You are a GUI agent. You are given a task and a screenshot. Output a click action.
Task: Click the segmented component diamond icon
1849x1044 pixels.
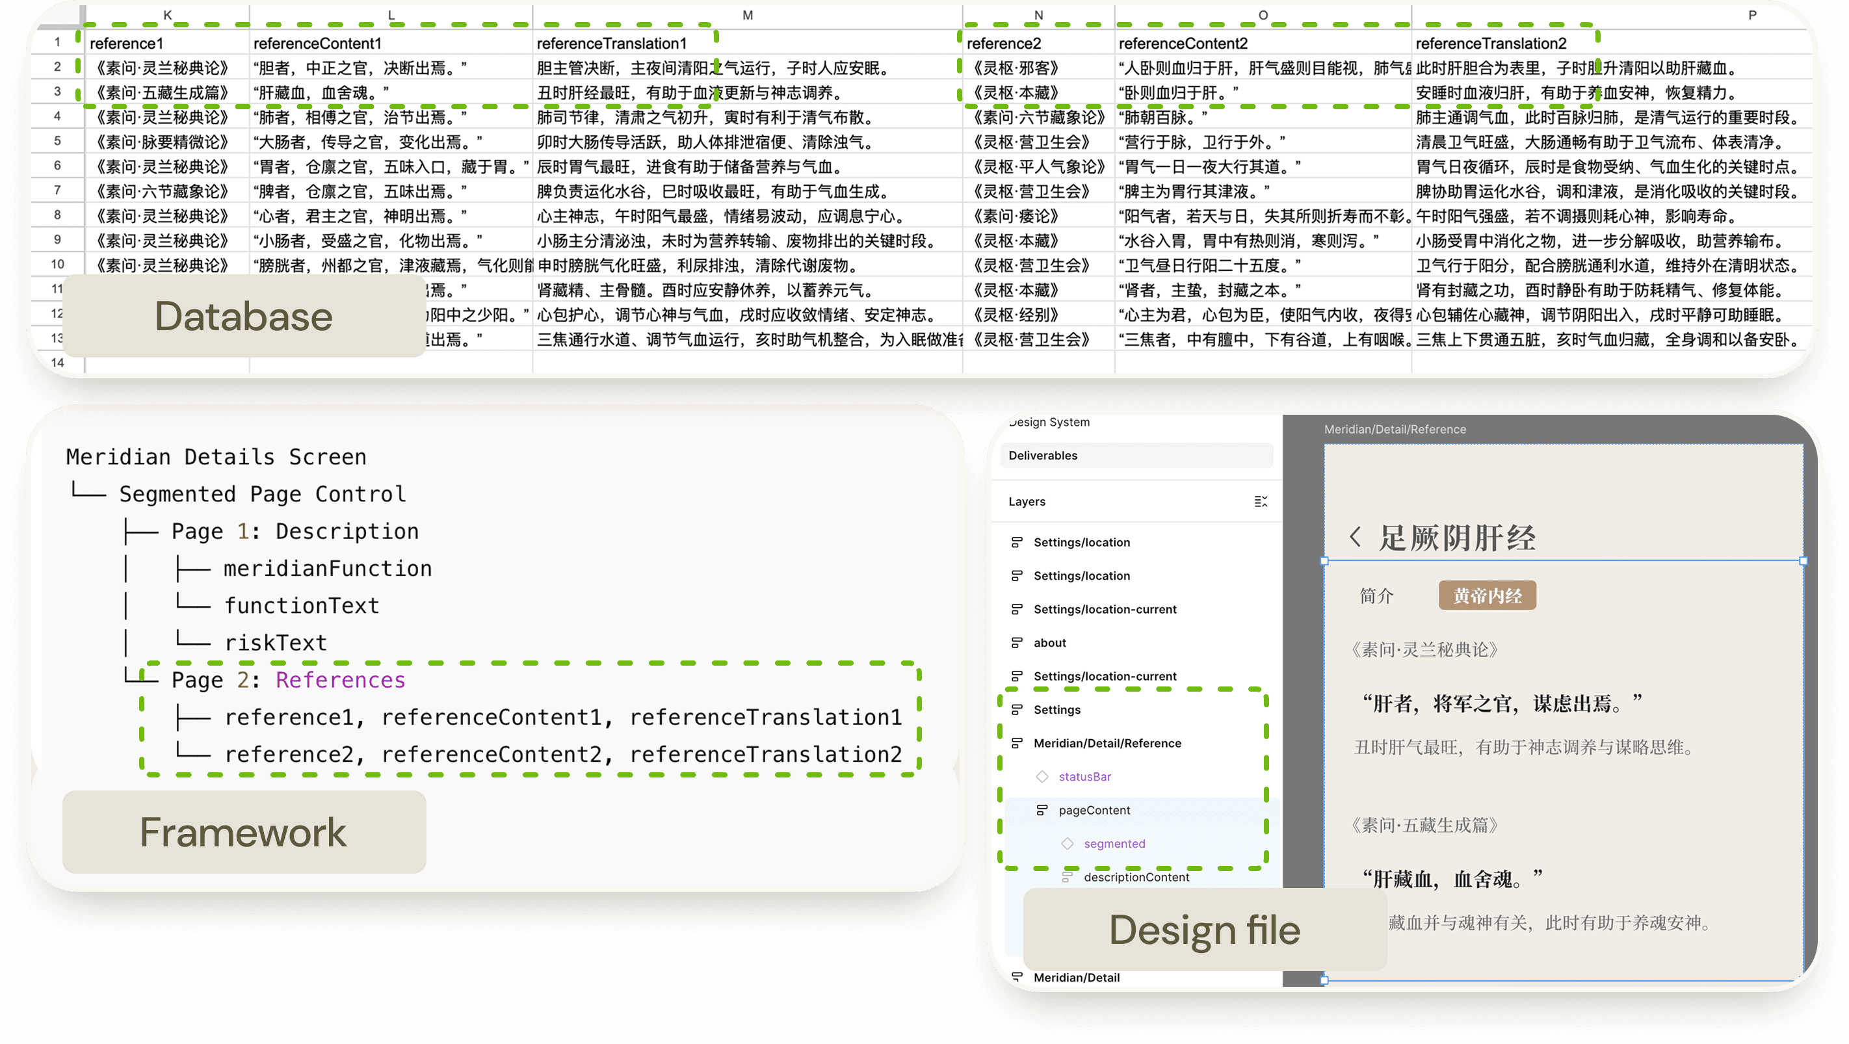pos(1068,844)
